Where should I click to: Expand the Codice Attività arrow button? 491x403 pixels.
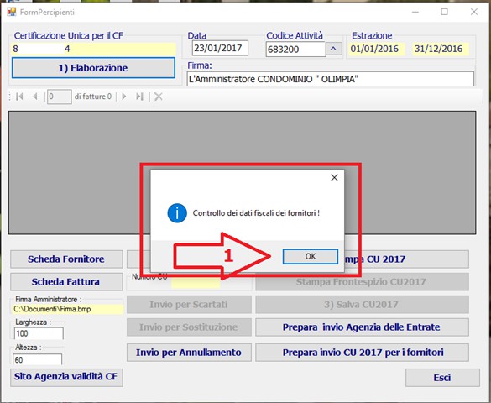coord(333,49)
